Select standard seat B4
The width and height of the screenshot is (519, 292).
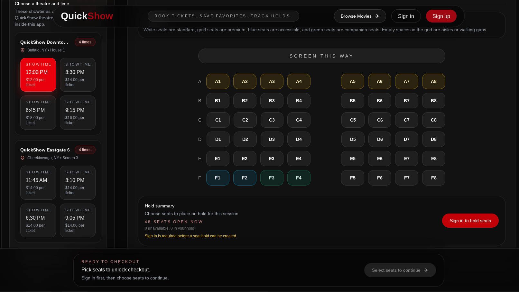(299, 101)
